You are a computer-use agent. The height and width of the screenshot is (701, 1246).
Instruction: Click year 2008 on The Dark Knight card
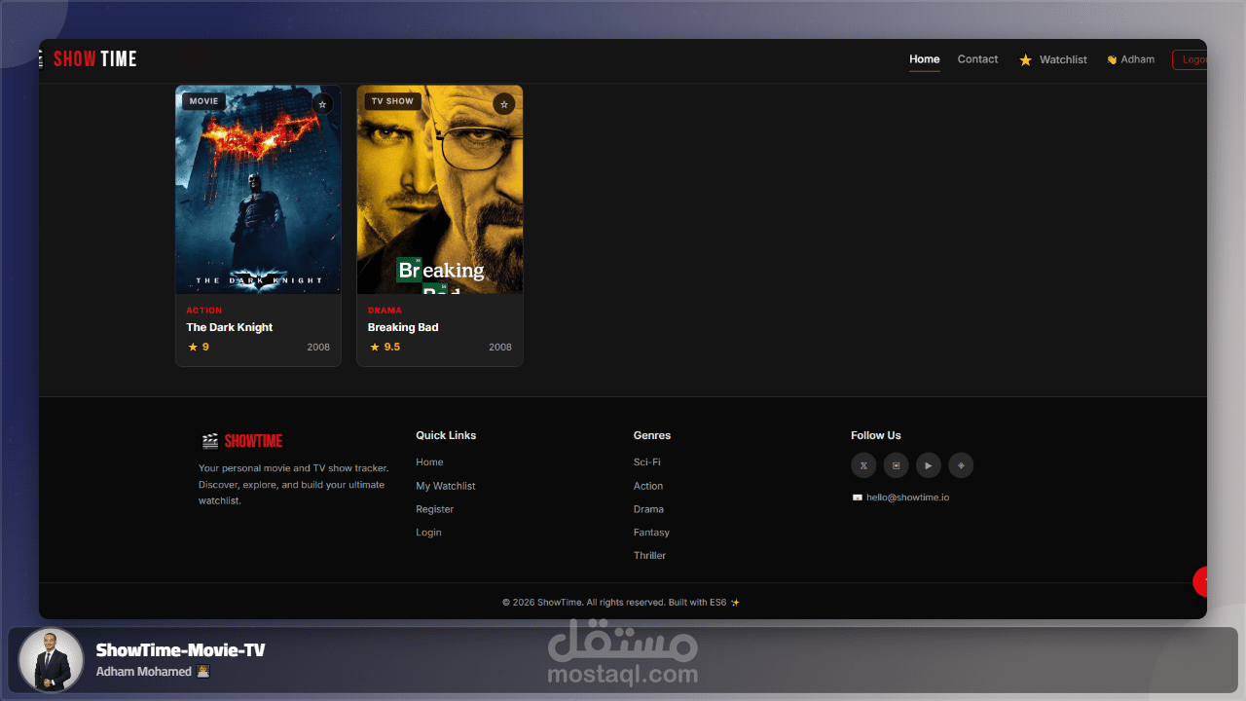coord(318,348)
